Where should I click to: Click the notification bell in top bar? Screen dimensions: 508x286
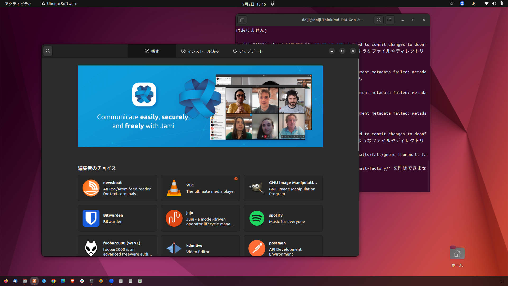click(x=273, y=4)
